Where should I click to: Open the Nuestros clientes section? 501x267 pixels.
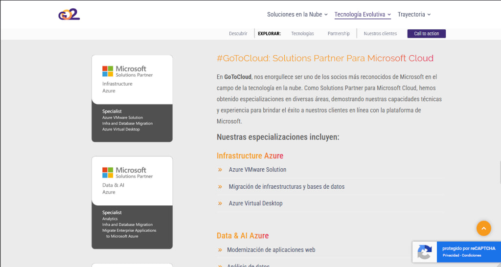[380, 34]
